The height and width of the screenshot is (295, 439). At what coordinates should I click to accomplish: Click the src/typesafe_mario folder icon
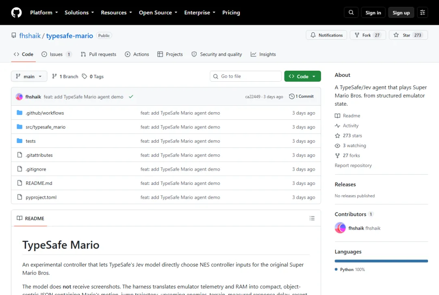pos(20,127)
